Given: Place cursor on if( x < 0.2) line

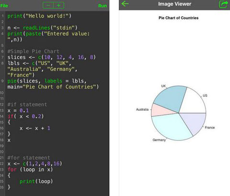Looking at the screenshot, I should point(25,116).
